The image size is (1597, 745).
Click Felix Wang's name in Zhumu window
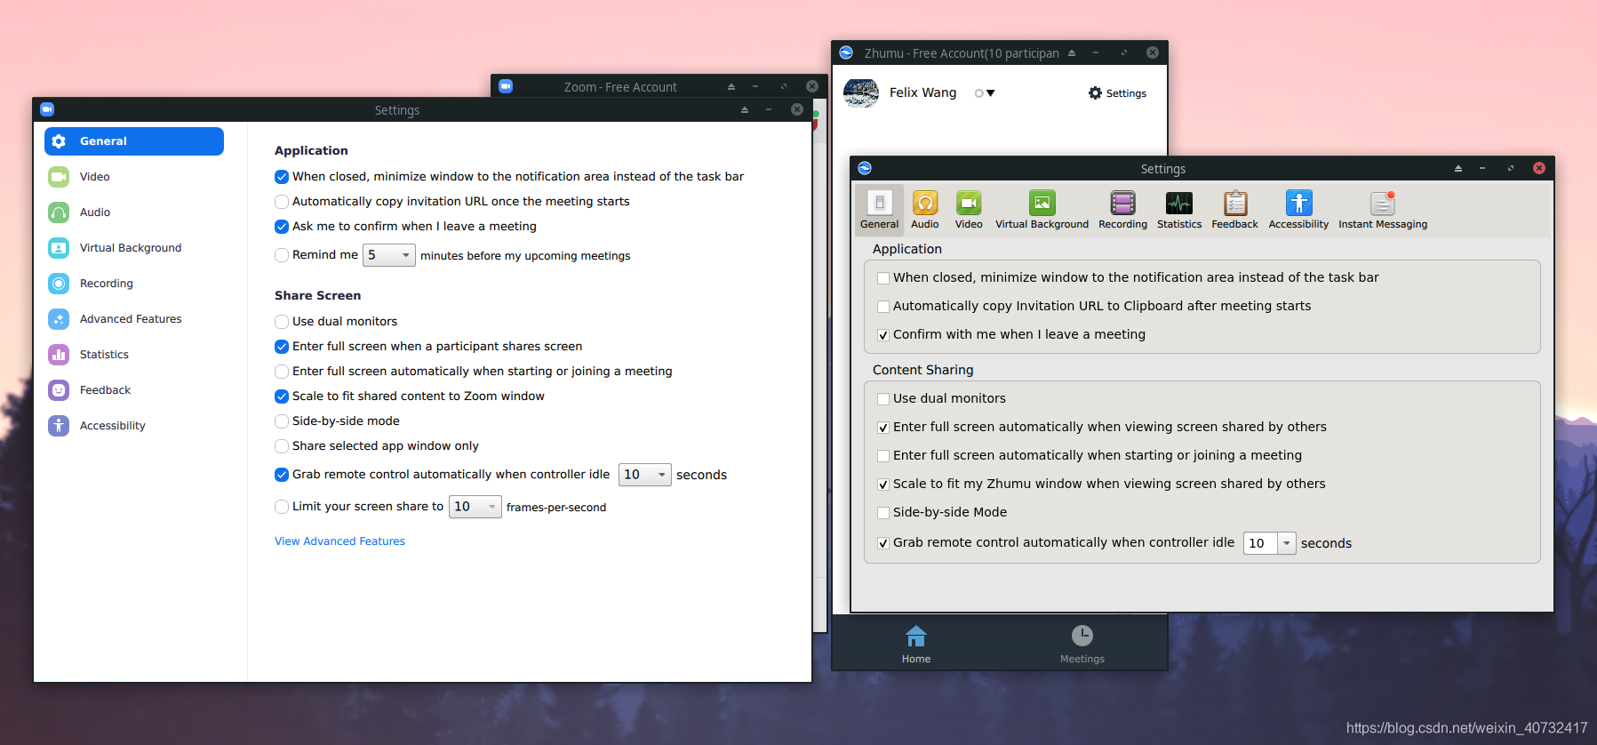(923, 92)
